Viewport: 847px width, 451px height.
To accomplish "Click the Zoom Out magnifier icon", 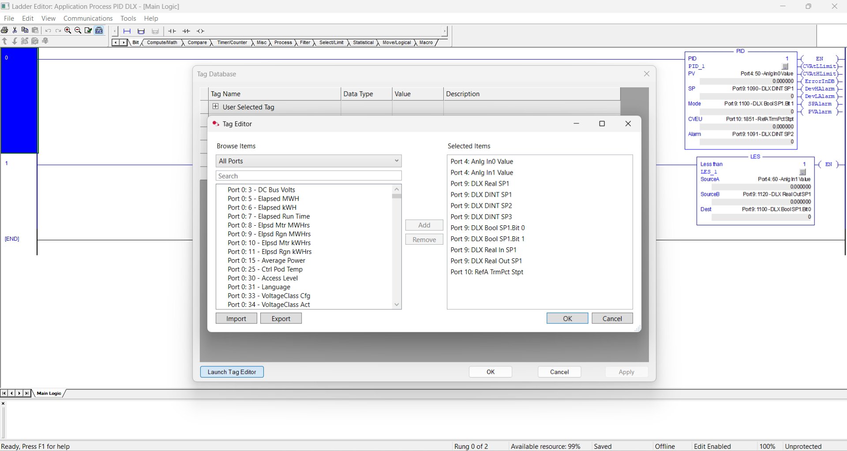I will [x=78, y=30].
